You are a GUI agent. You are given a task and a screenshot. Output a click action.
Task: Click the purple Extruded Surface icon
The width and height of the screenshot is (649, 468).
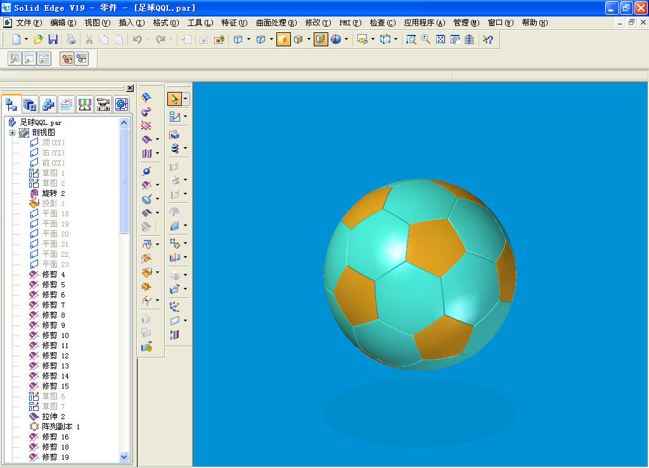click(x=146, y=140)
